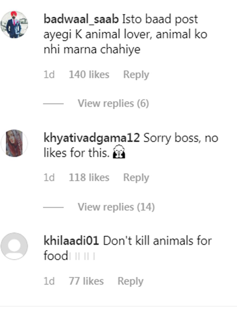The height and width of the screenshot is (313, 237).
Task: Reply to badwaal_saab's comment
Action: click(x=136, y=75)
